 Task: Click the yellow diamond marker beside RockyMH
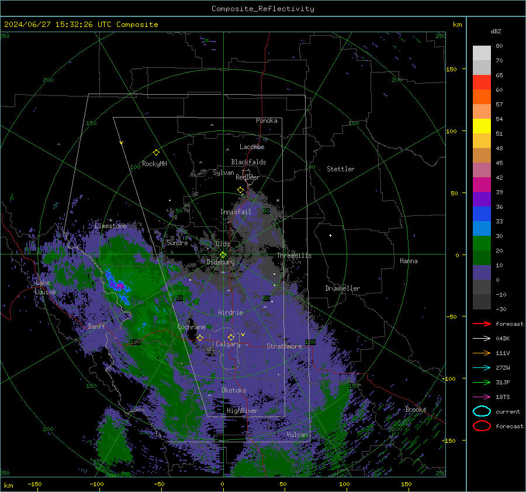tap(156, 153)
